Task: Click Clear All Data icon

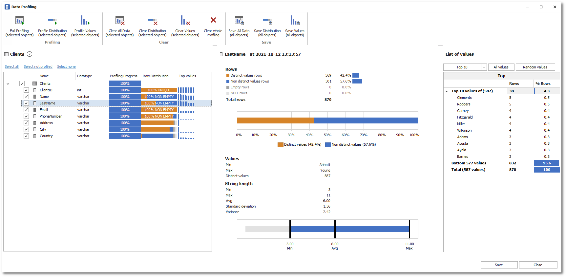Action: (x=120, y=21)
